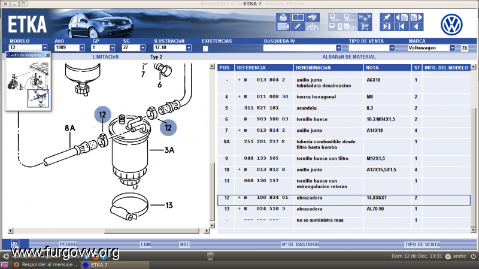Click the single shopping cart icon

pos(365,26)
